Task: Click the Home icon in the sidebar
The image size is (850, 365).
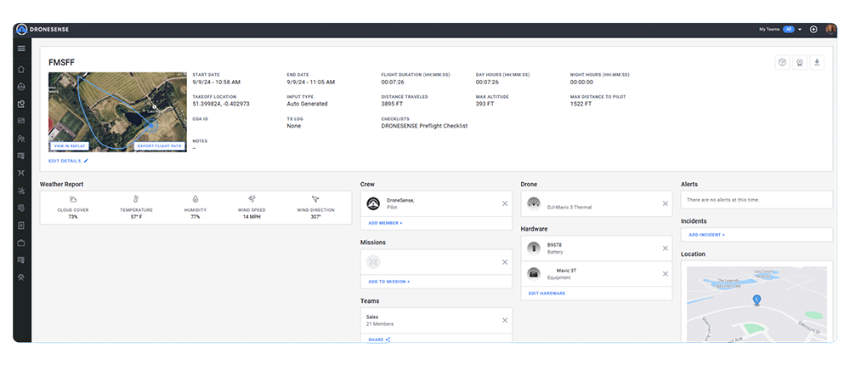Action: [21, 69]
